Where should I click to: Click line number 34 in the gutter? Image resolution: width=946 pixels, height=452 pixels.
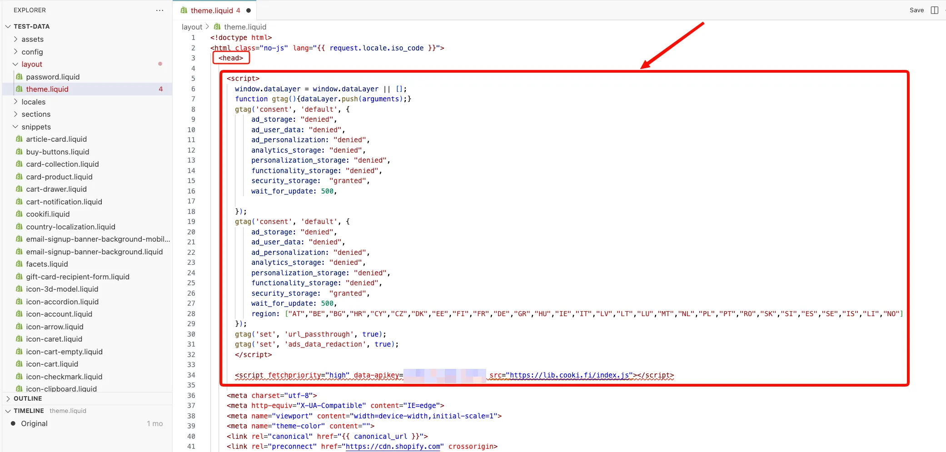(191, 375)
